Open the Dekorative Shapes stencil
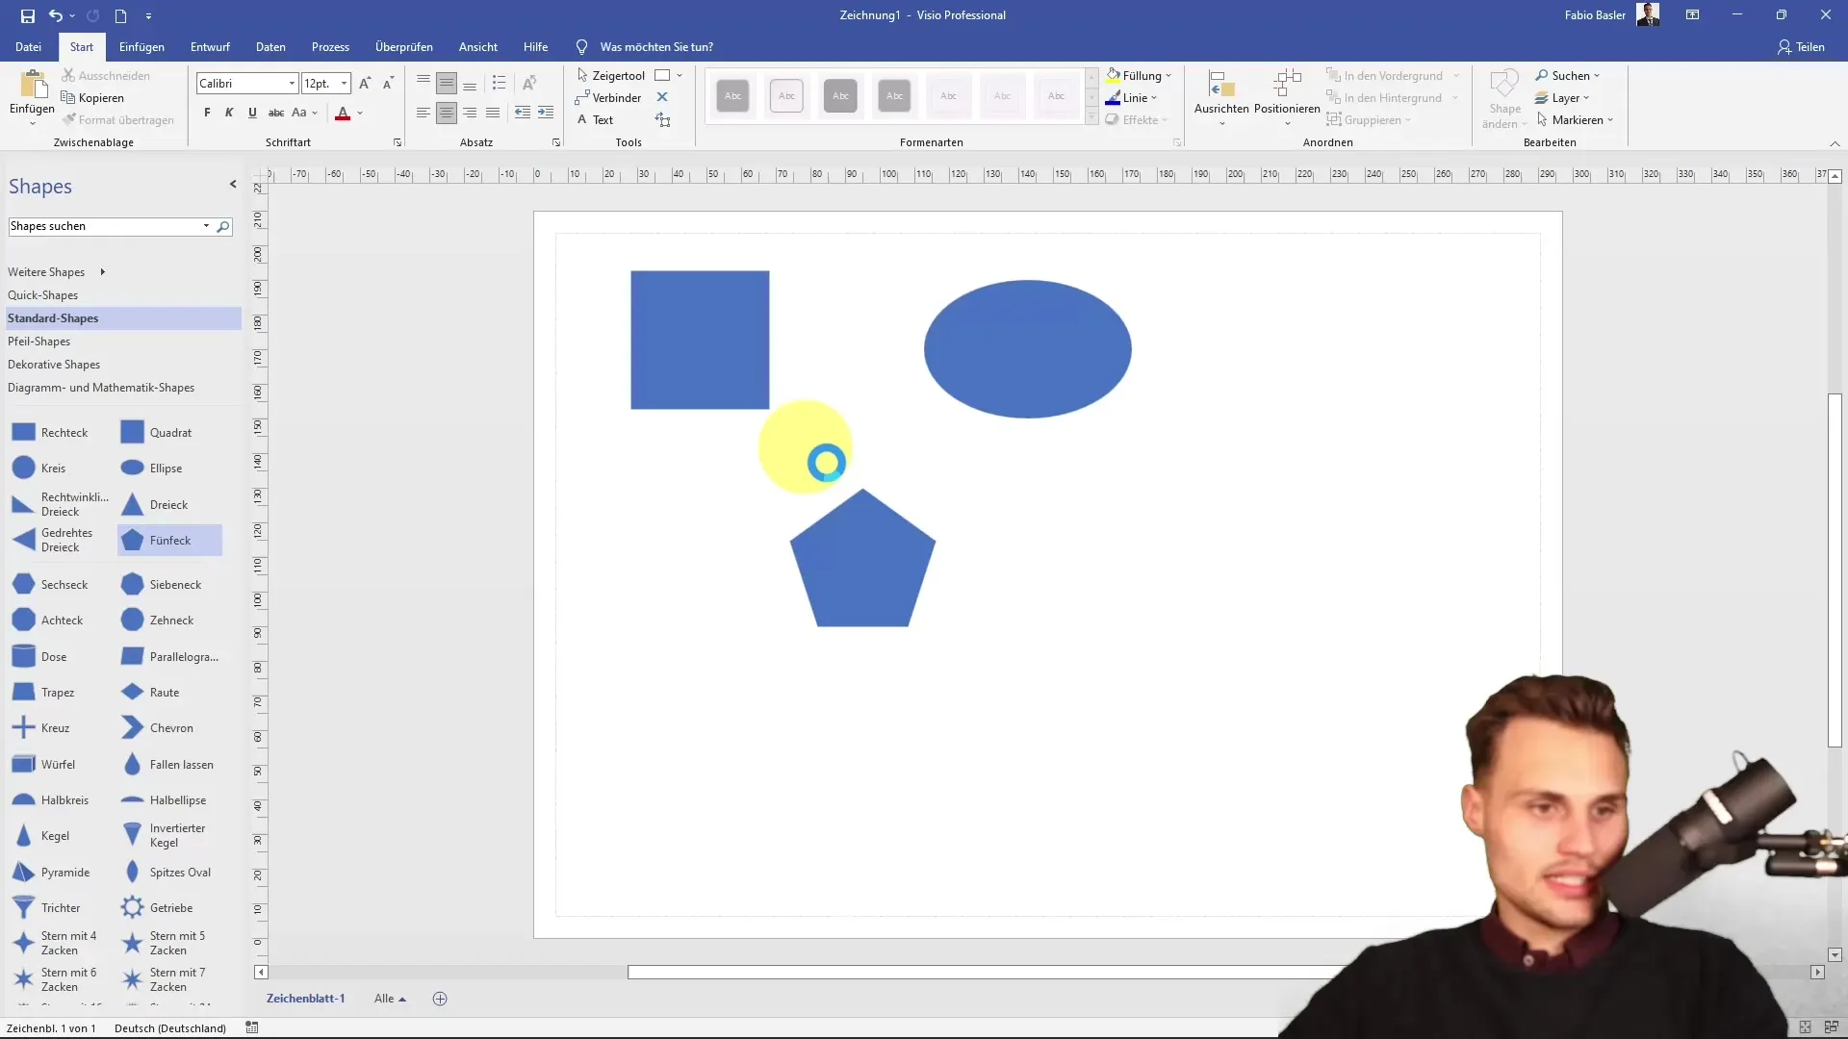The width and height of the screenshot is (1848, 1039). click(54, 365)
